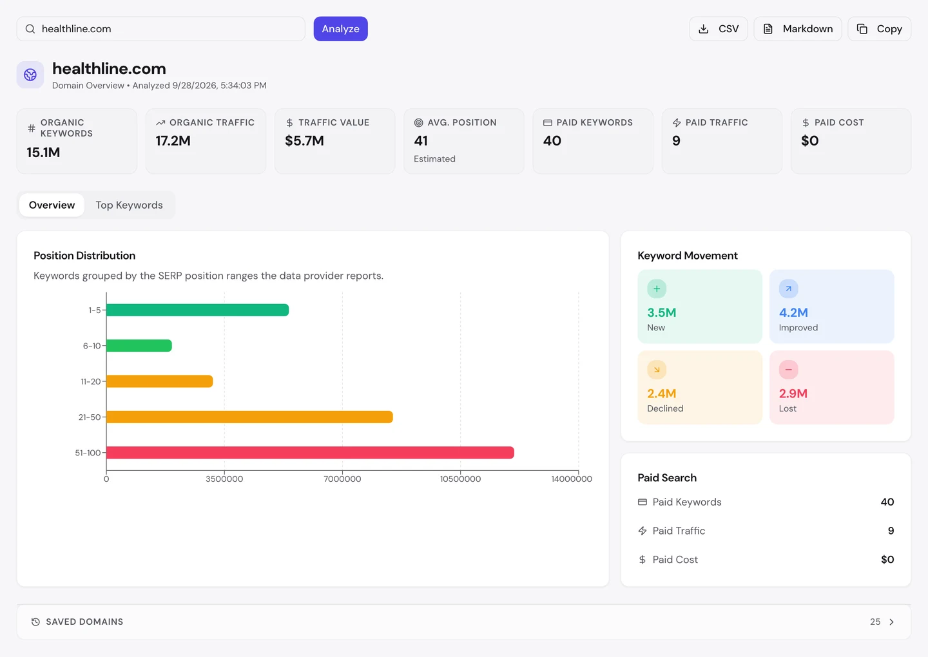This screenshot has width=928, height=657.
Task: Click the dollar icon in Paid Cost stat
Action: [806, 122]
